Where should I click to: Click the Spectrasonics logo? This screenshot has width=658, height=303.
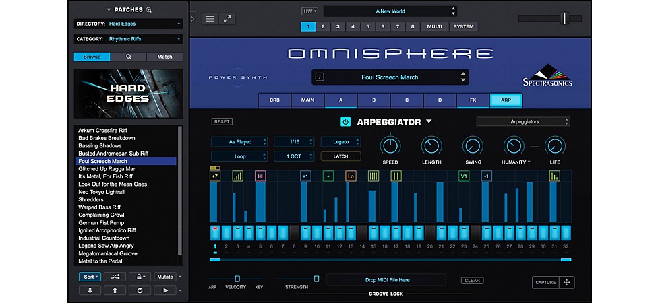point(547,75)
